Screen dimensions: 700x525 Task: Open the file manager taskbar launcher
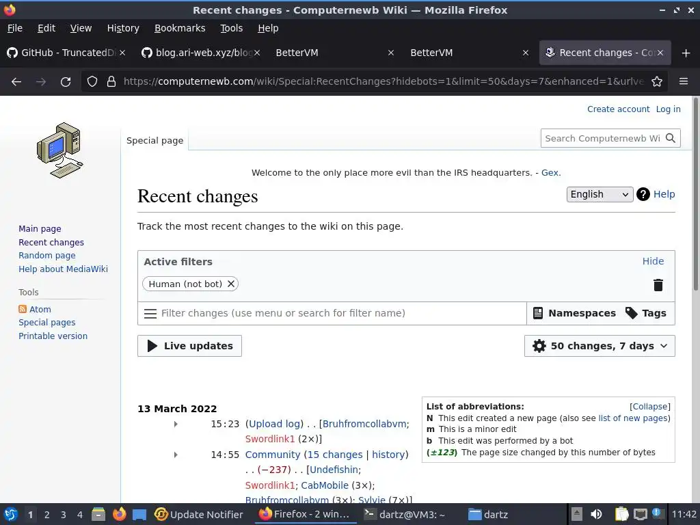coord(98,514)
